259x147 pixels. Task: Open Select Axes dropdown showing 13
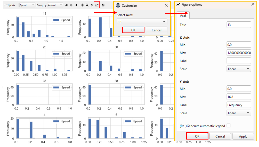pyautogui.click(x=142, y=22)
